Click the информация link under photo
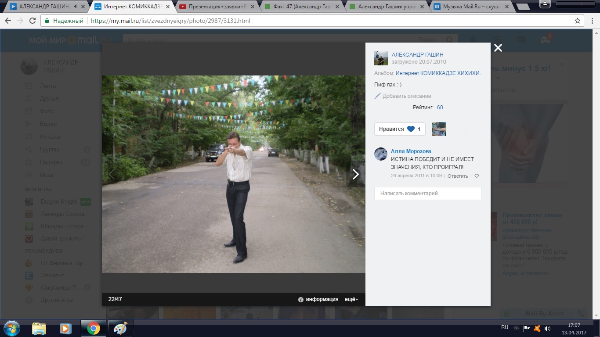Screen dimensions: 600x337 322,299
